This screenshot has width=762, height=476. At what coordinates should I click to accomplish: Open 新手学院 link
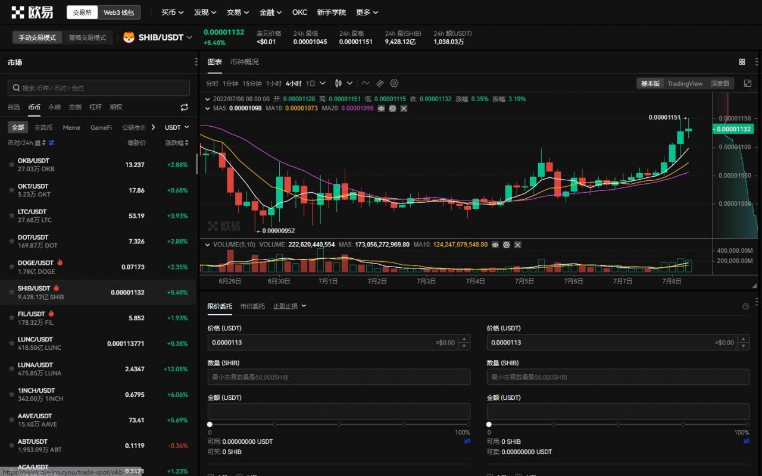coord(331,12)
